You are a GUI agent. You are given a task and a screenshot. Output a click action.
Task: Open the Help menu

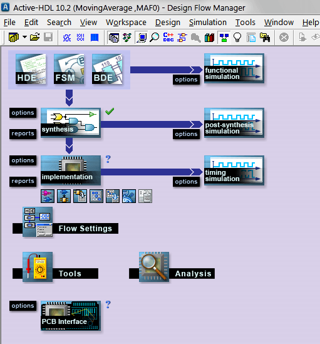click(311, 23)
